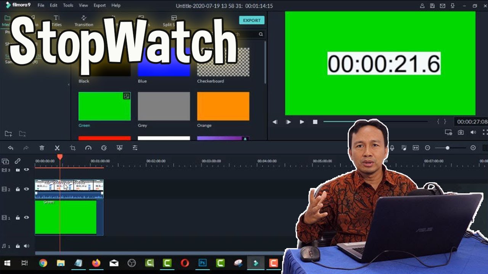Open the File menu
Viewport: 488px width, 274px height.
pos(41,5)
